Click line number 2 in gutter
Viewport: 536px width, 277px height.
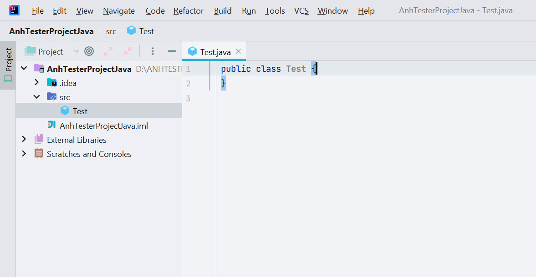pyautogui.click(x=188, y=84)
